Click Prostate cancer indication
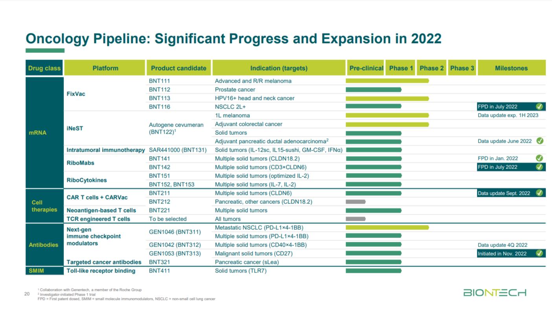This screenshot has height=309, width=552. click(x=235, y=89)
